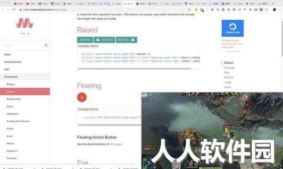This screenshot has height=169, width=283.
Task: Go to the Badges page
Action: [x=25, y=84]
